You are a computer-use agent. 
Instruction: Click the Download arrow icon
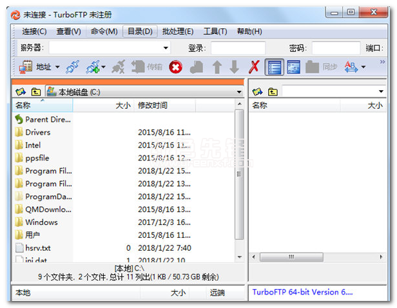[x=235, y=67]
